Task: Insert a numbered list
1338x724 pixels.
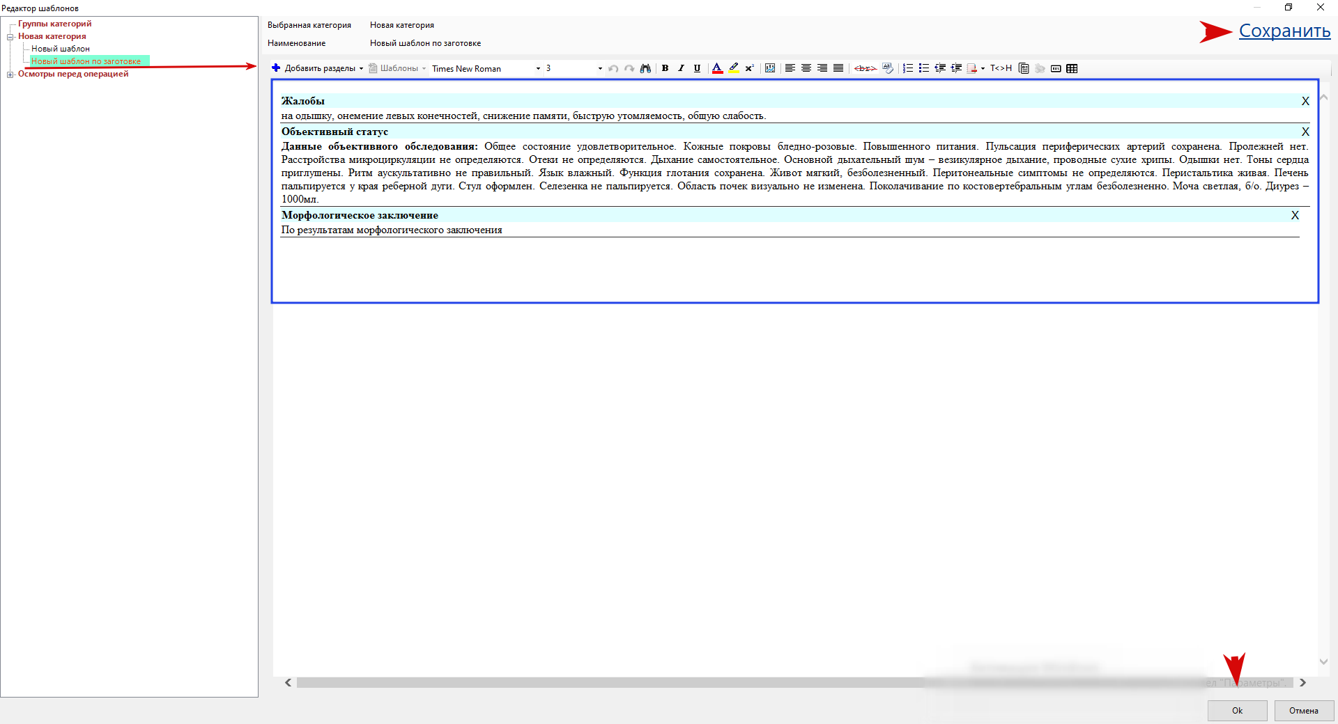Action: 908,68
